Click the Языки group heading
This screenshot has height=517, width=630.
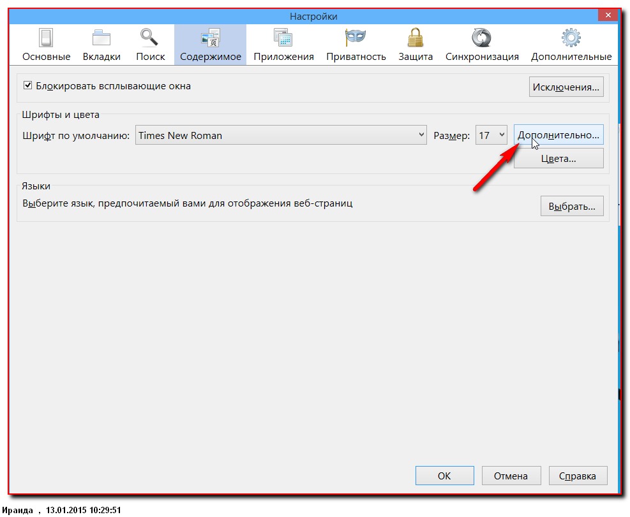coord(36,186)
